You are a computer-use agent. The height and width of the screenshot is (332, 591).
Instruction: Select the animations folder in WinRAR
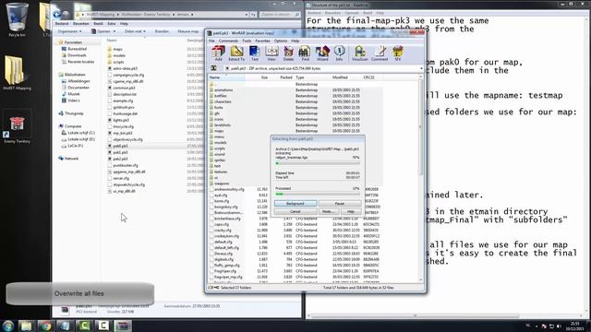[x=223, y=90]
